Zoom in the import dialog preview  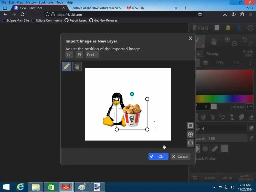190,134
